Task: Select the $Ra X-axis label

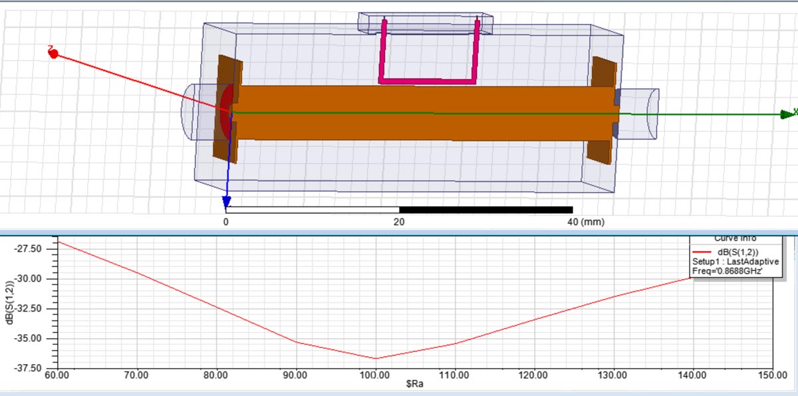Action: point(414,385)
